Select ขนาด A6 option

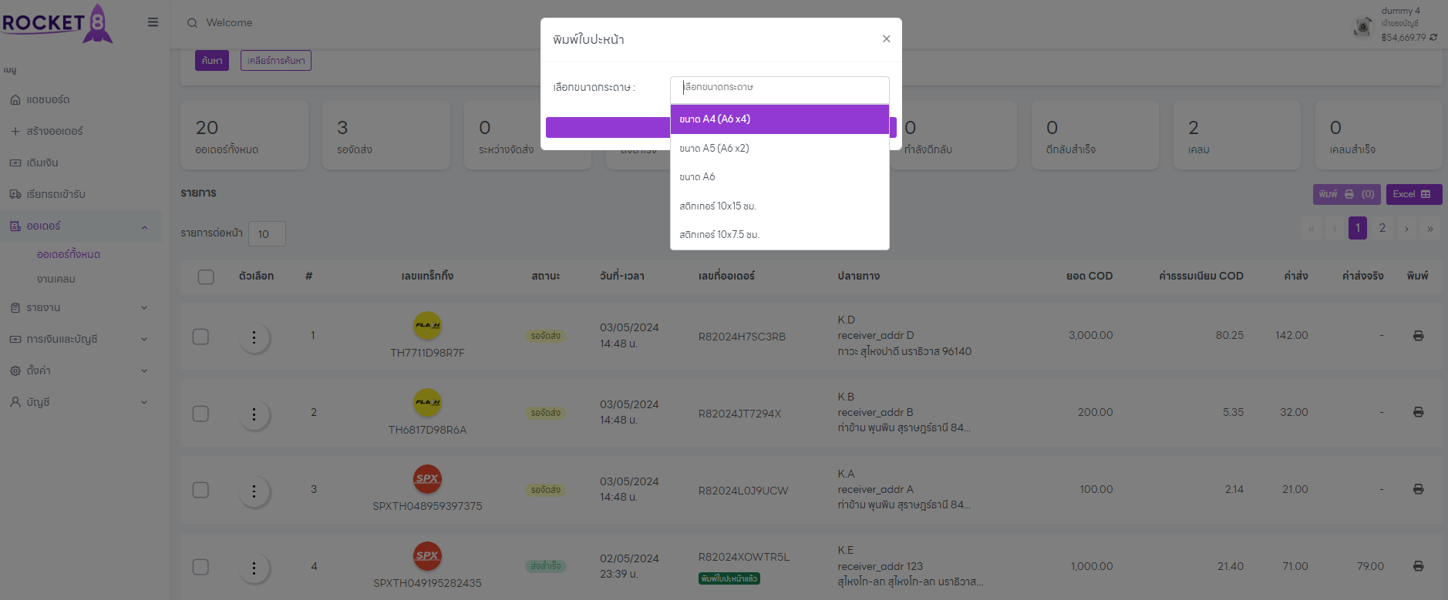pos(780,177)
